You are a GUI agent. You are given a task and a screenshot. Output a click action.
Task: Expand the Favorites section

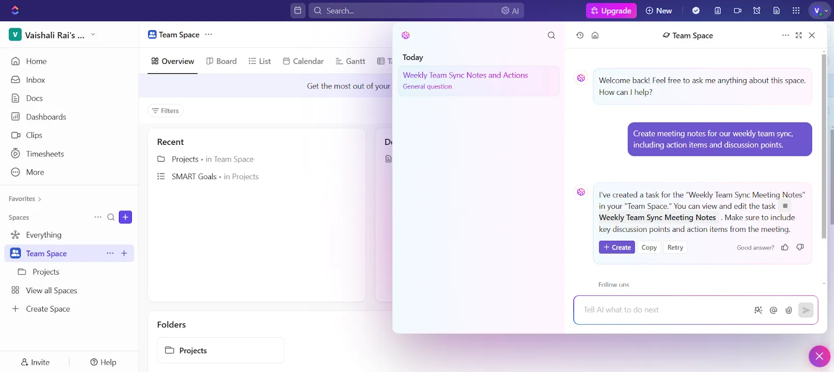24,199
